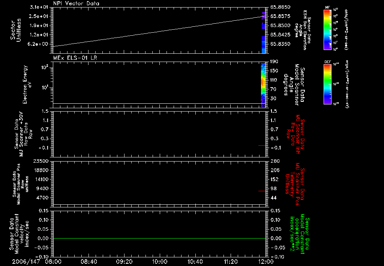Click the '65.8500' elevation tick value
Screen dimensions: 384x266
click(280, 26)
